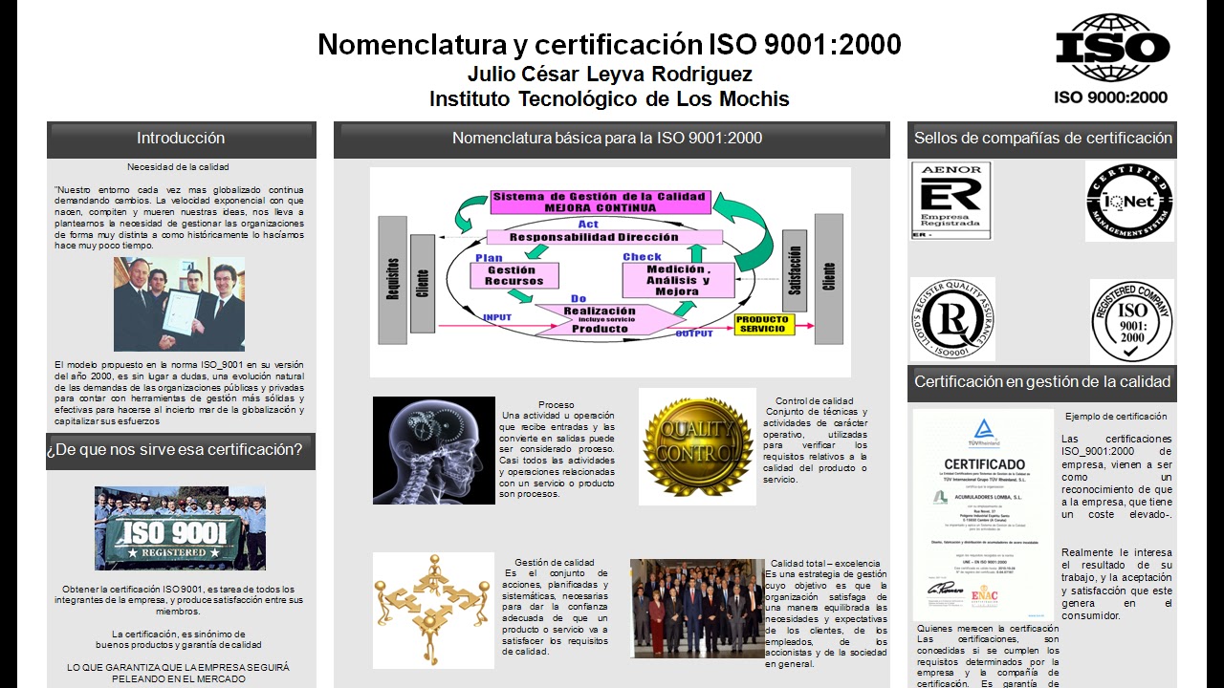Select the yellow PRODUCTO SERVICIO box
The image size is (1224, 688).
(765, 324)
